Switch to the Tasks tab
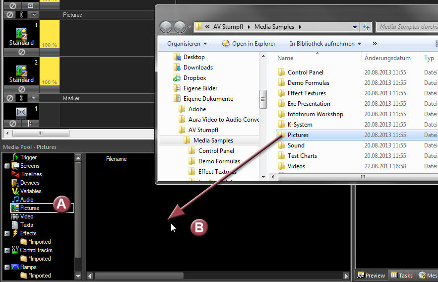Viewport: 438px width, 282px height. point(402,275)
